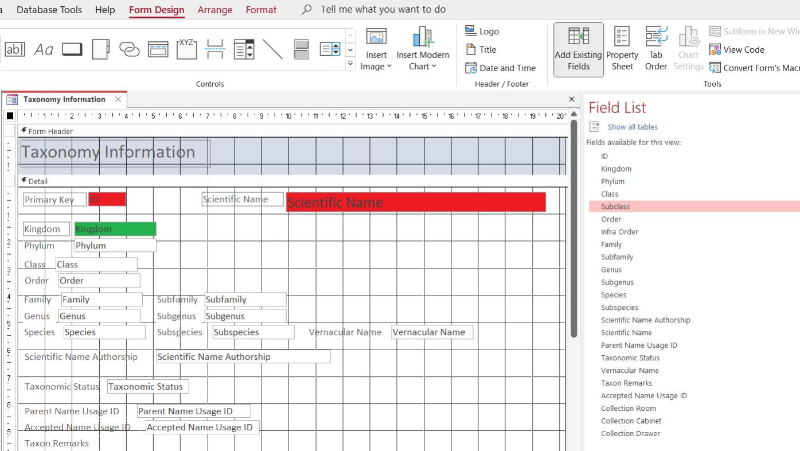Open the Insert Image dropdown arrow
Image resolution: width=800 pixels, height=451 pixels.
click(x=389, y=67)
